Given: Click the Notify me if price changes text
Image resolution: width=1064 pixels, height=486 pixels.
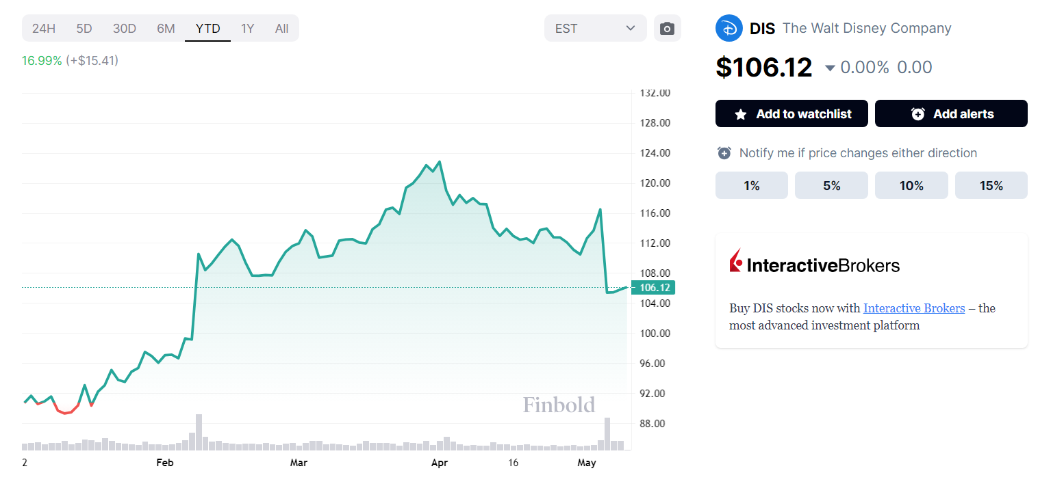Looking at the screenshot, I should tap(858, 153).
